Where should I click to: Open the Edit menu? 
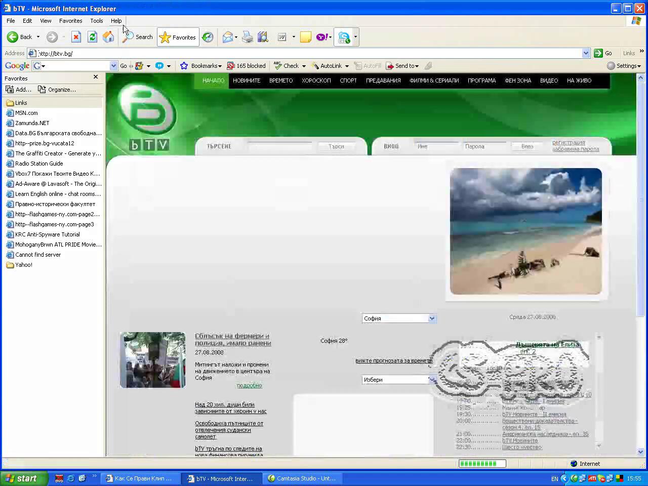pyautogui.click(x=27, y=21)
